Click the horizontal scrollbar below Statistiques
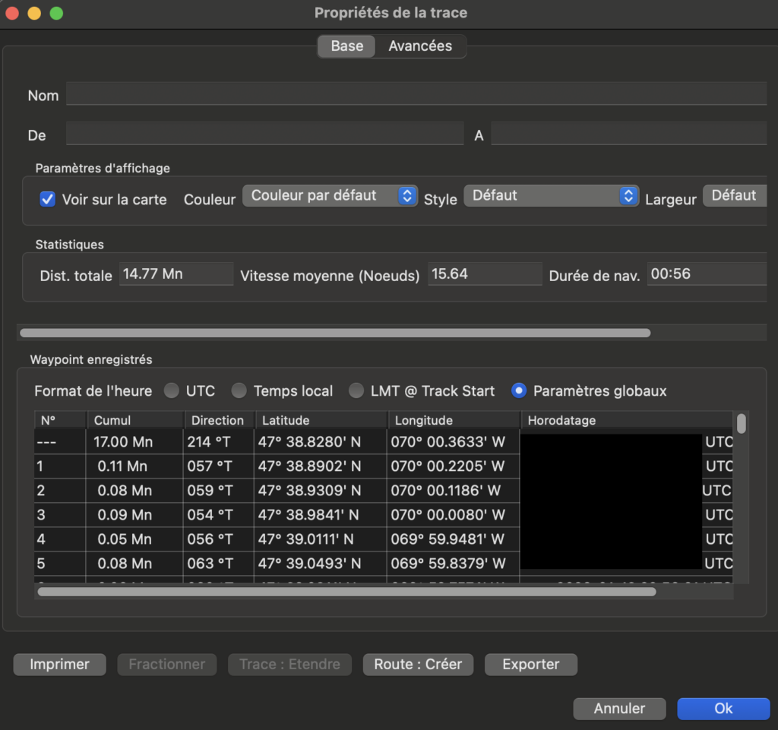This screenshot has width=778, height=730. [x=334, y=333]
